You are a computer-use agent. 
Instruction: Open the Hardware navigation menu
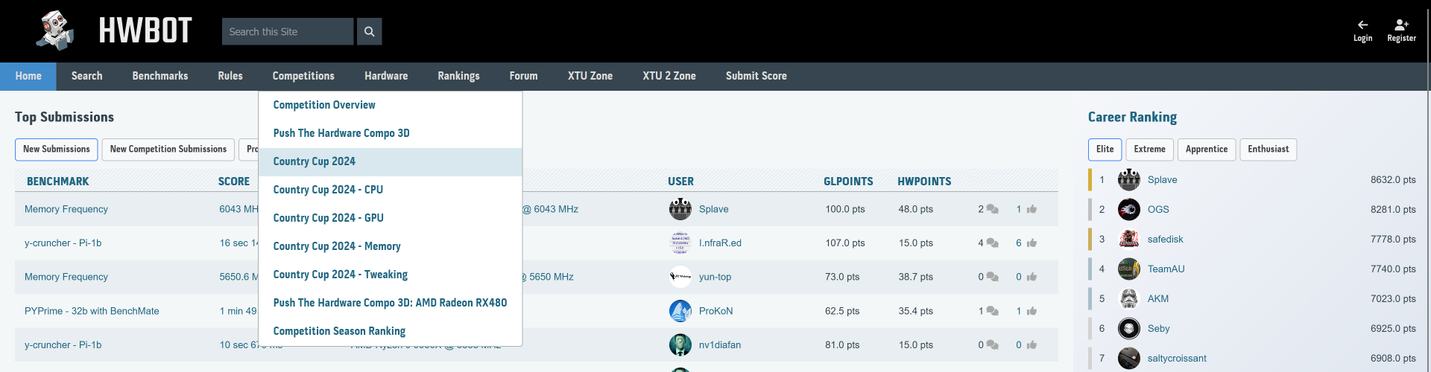pos(386,76)
